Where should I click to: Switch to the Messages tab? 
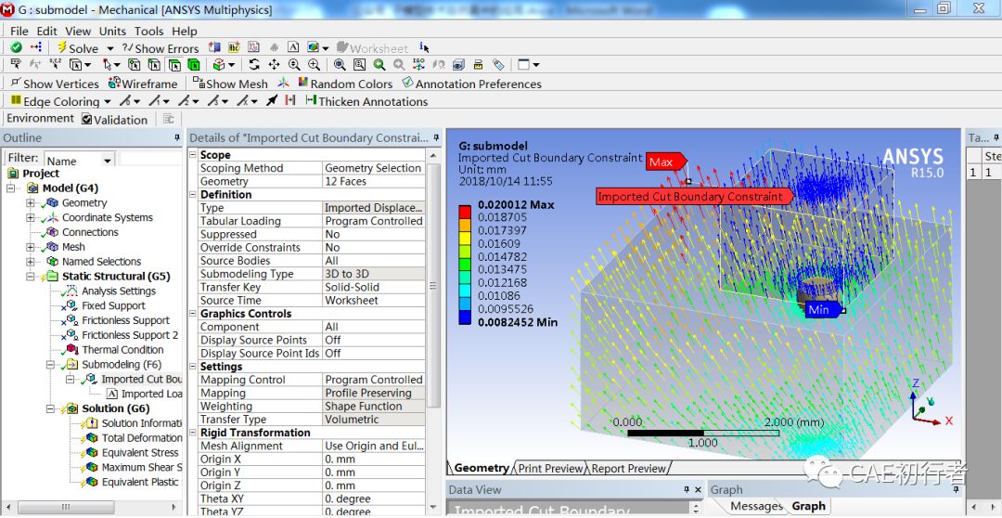click(756, 506)
